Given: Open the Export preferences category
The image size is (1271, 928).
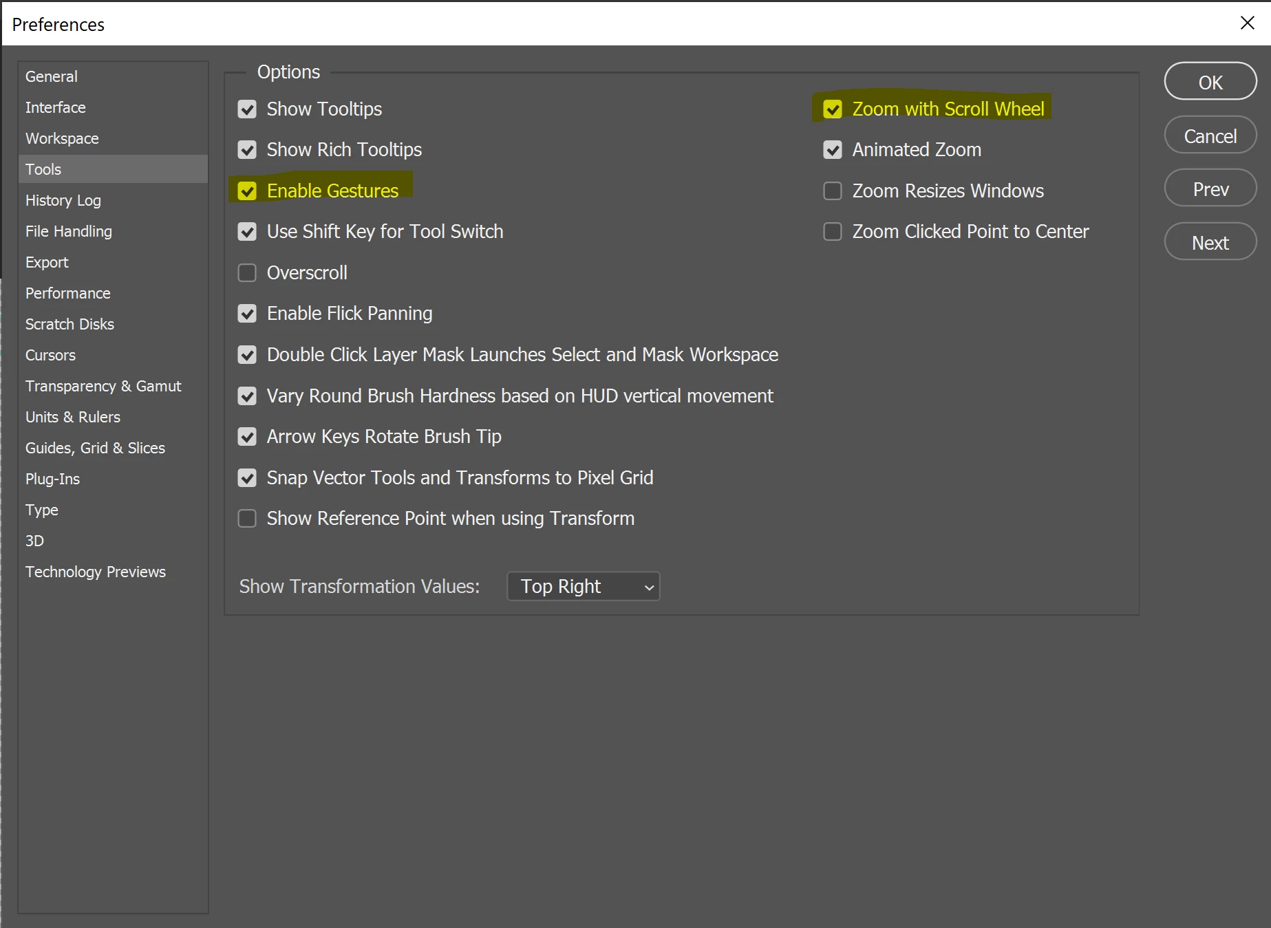Looking at the screenshot, I should 113,262.
